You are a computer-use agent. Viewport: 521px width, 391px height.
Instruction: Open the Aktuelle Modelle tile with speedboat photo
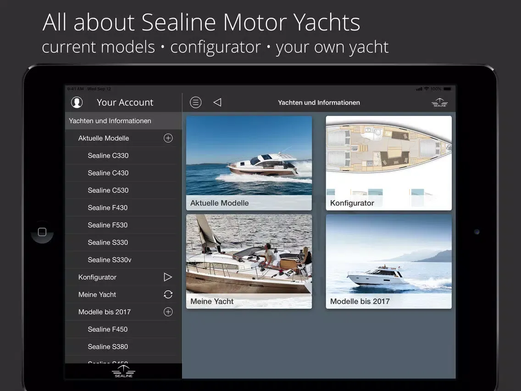249,163
